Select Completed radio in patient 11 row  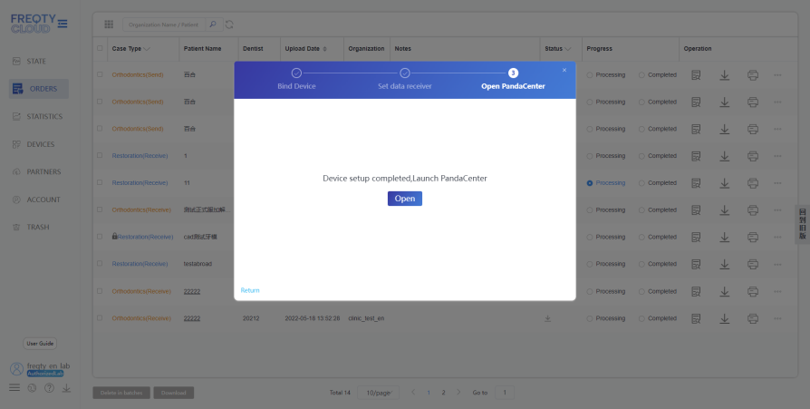click(x=641, y=183)
